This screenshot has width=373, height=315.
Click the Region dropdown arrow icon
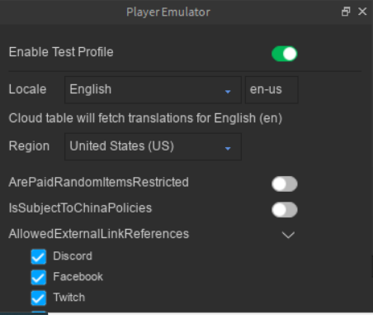228,149
